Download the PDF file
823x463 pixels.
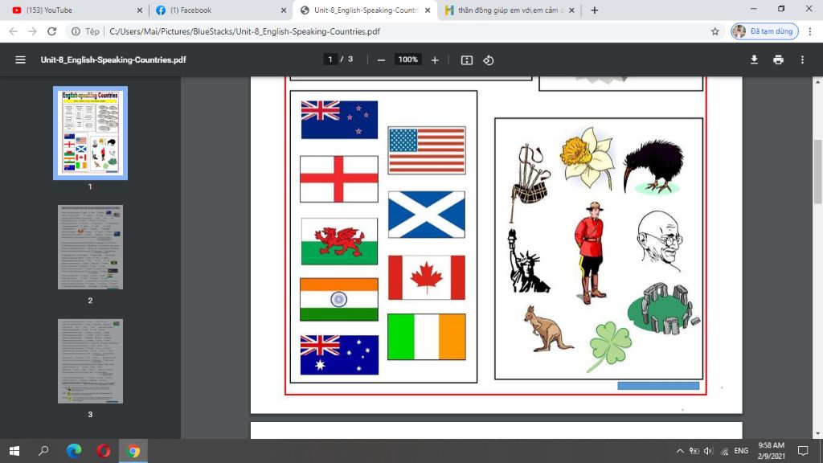pyautogui.click(x=754, y=59)
